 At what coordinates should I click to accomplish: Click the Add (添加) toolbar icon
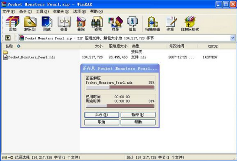[x=13, y=24]
